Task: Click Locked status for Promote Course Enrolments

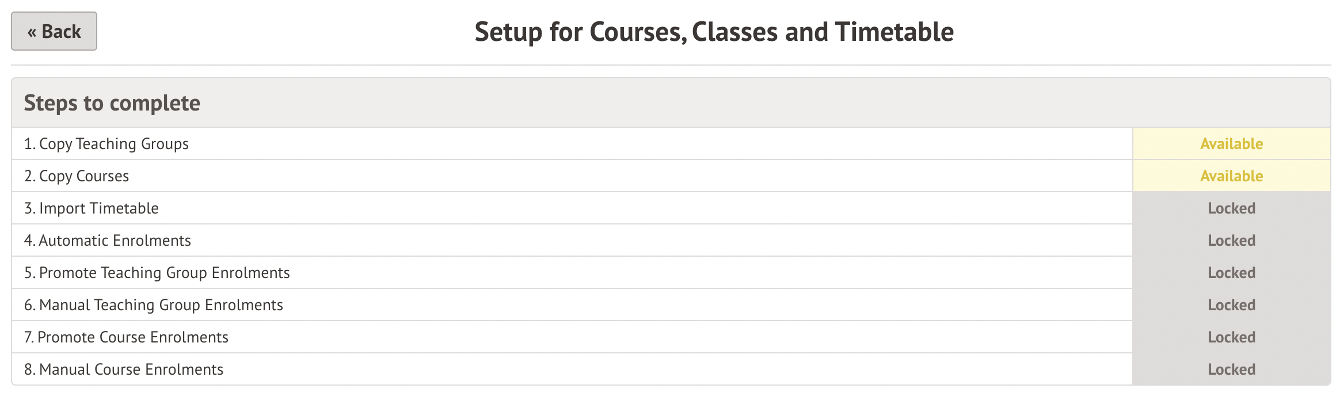Action: pyautogui.click(x=1231, y=337)
